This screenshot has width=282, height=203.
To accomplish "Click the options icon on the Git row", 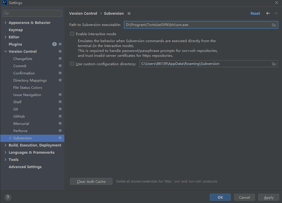I will pyautogui.click(x=60, y=109).
